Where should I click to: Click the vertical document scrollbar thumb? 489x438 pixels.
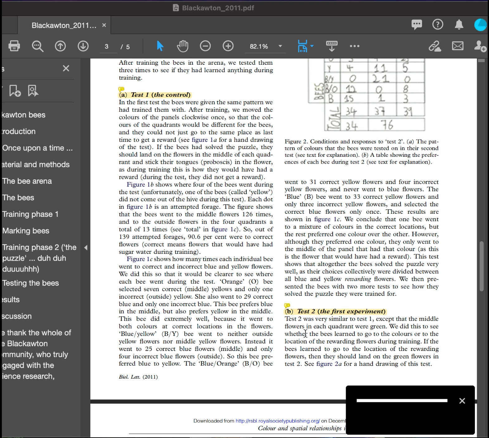click(x=482, y=266)
